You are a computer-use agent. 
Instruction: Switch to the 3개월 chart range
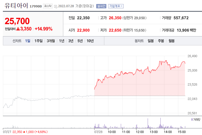(x=51, y=41)
